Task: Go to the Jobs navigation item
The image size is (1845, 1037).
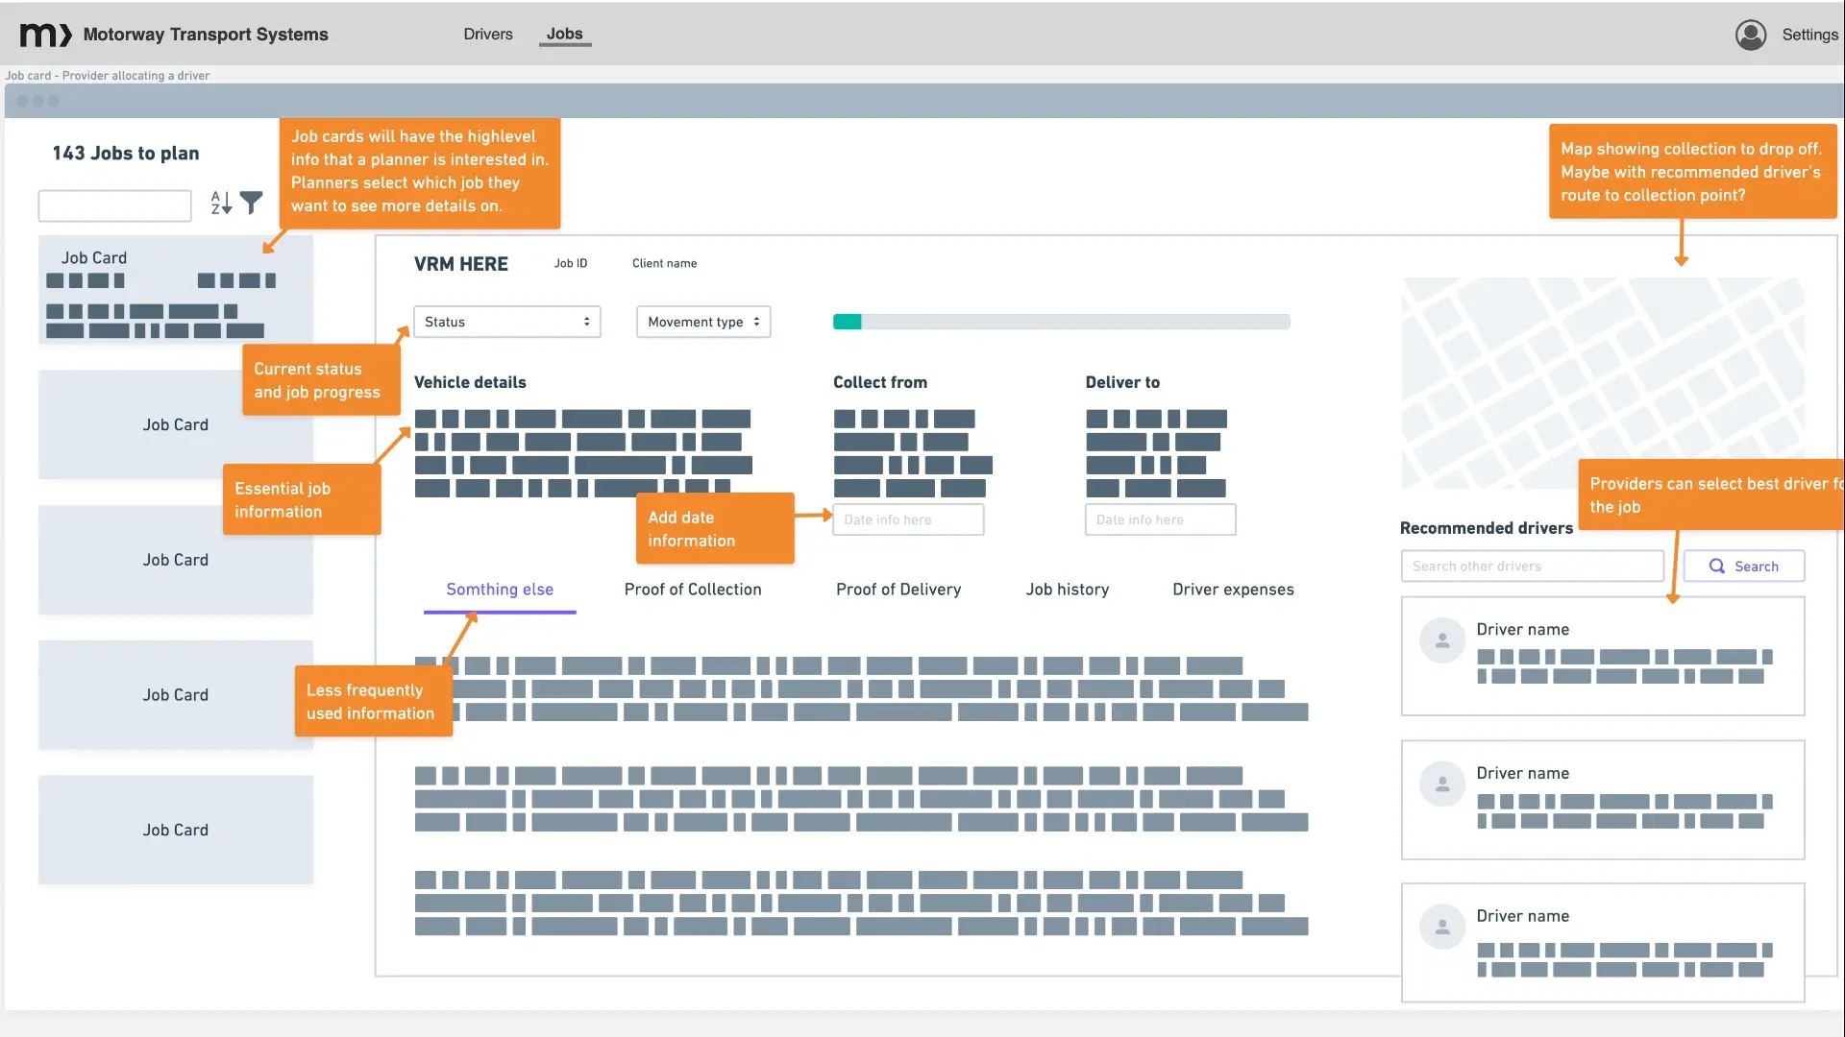Action: coord(565,34)
